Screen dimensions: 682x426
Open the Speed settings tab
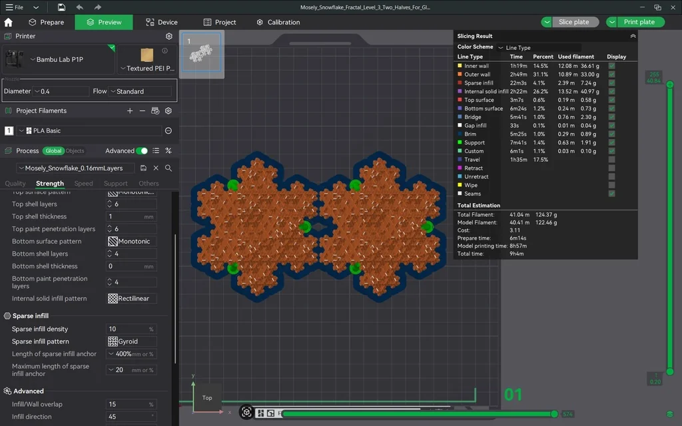tap(84, 184)
